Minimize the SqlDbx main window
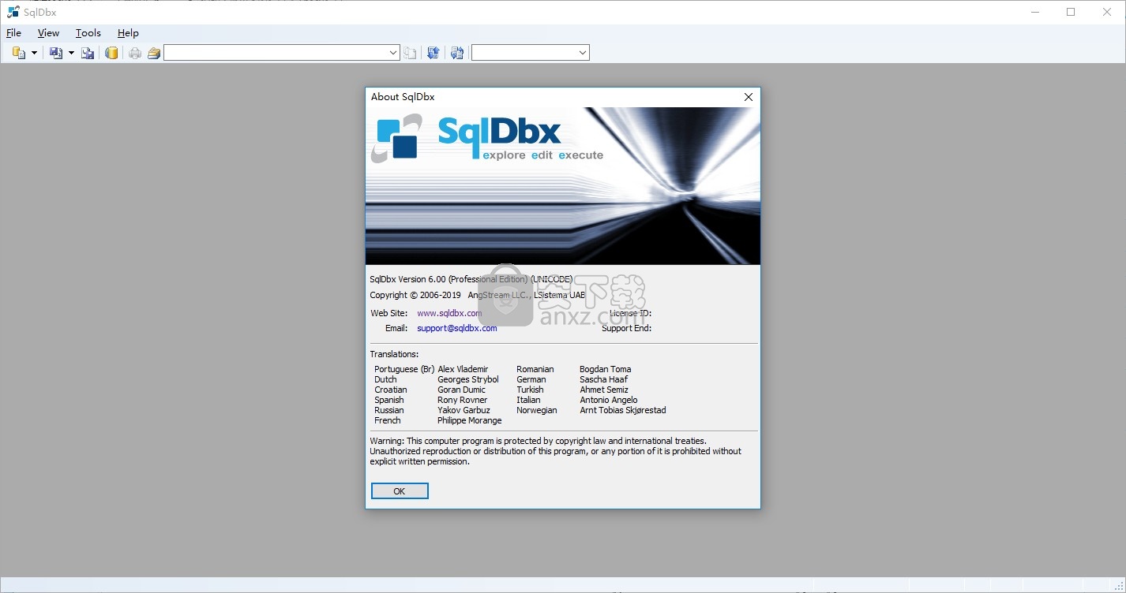The height and width of the screenshot is (593, 1126). point(1034,12)
